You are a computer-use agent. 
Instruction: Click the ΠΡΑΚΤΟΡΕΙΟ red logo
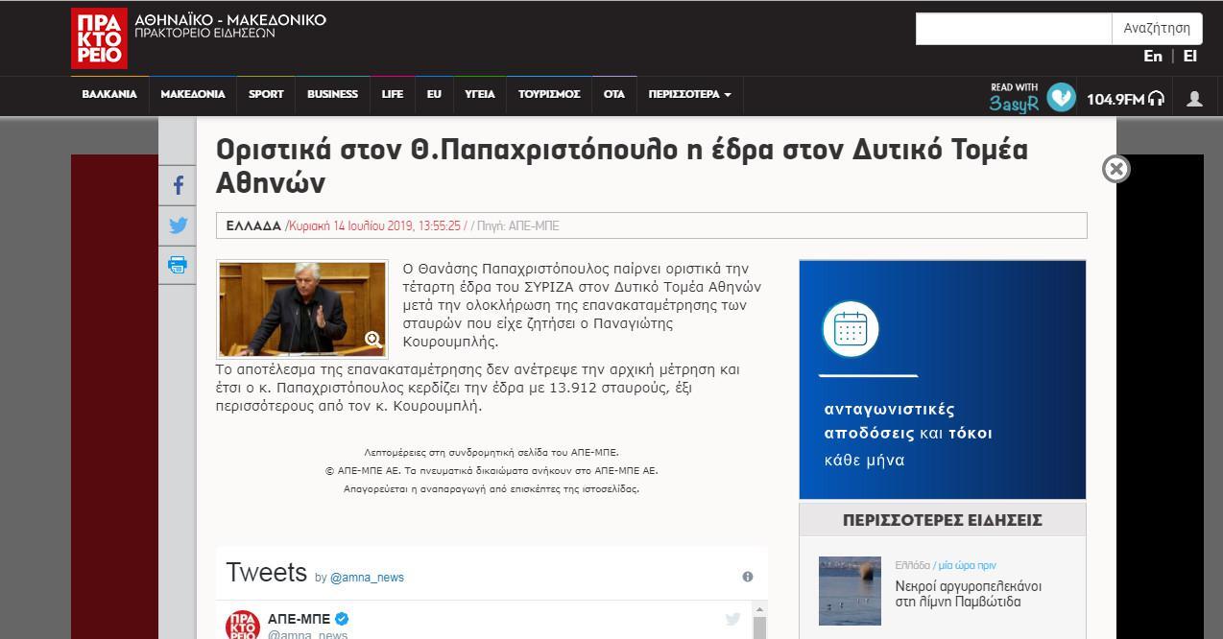coord(99,37)
